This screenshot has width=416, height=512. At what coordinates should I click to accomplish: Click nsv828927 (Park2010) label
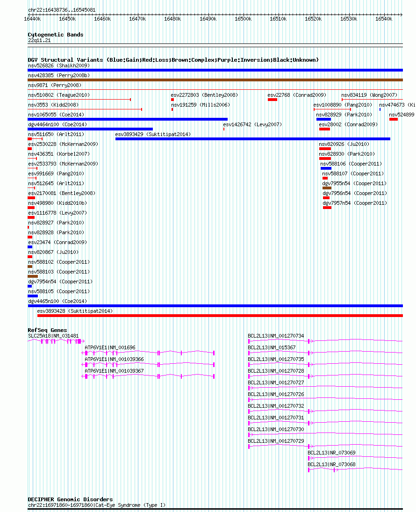56,223
